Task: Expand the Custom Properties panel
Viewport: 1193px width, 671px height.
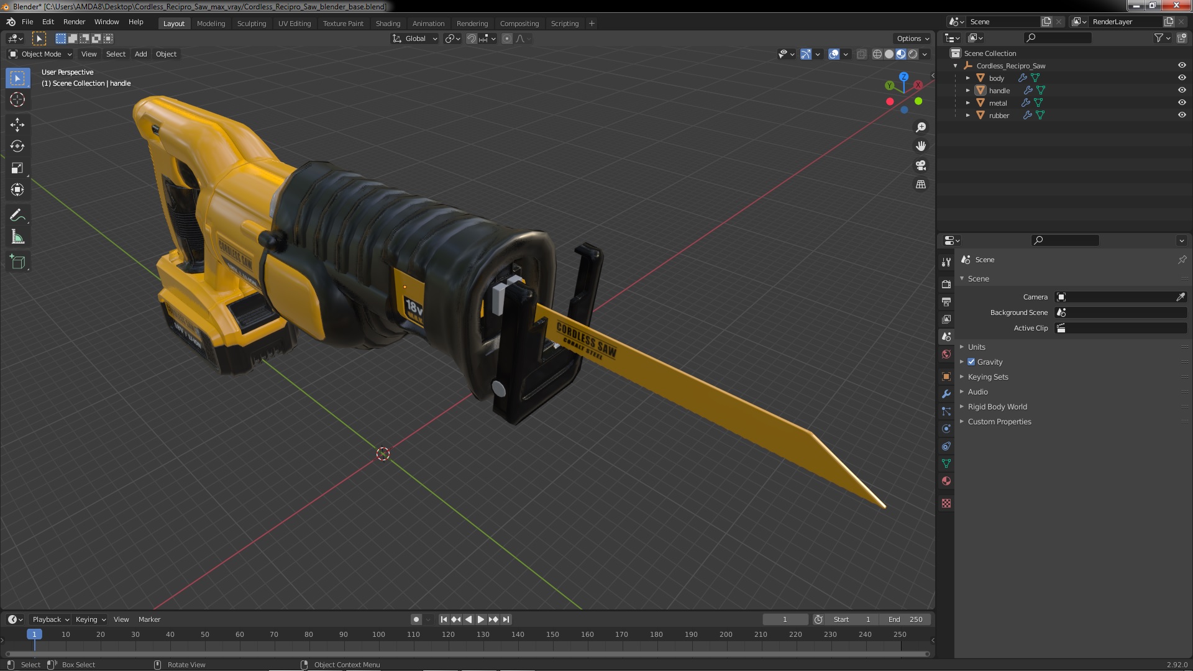Action: tap(999, 421)
